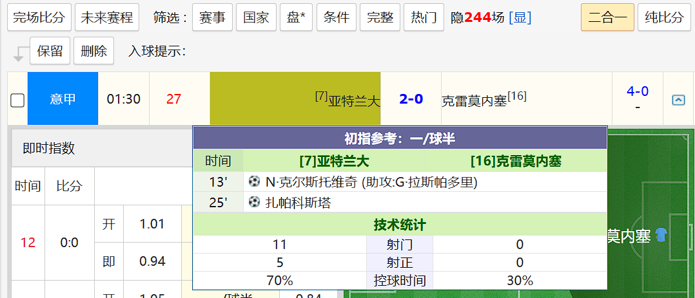Tick the checkbox for the 意甲 match
The height and width of the screenshot is (298, 695).
pos(18,100)
